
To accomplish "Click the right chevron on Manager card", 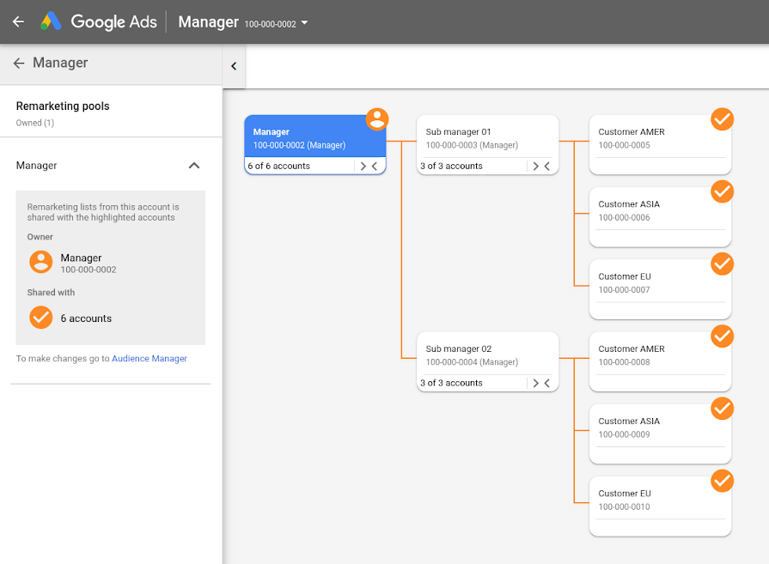I will (363, 167).
